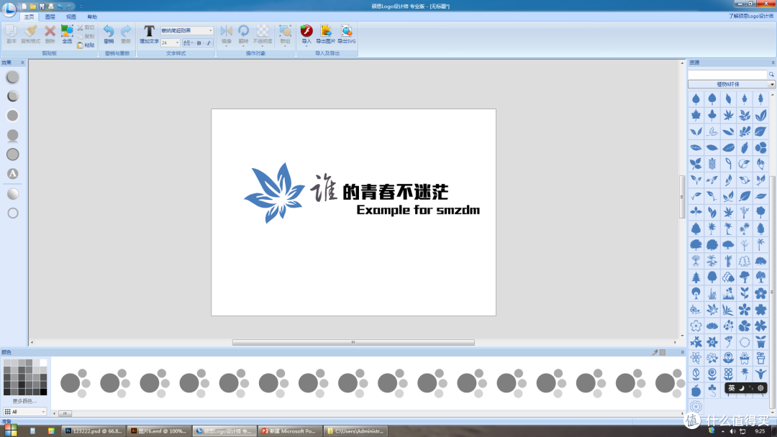
Task: Open the 植物和环保 category dropdown
Action: point(732,85)
